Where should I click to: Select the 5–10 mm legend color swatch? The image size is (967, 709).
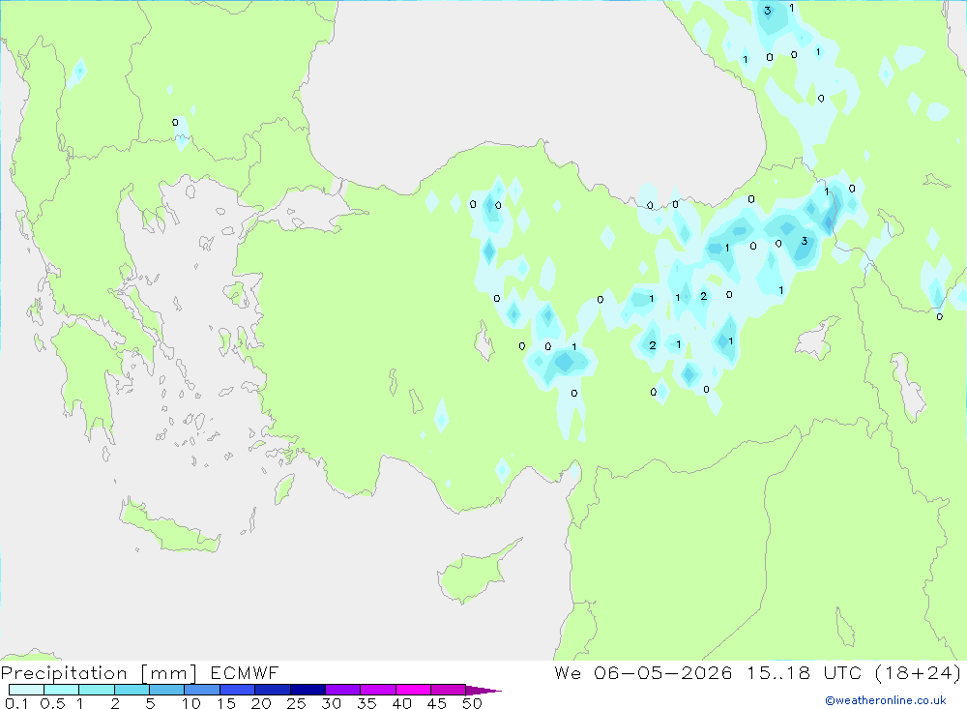[167, 690]
